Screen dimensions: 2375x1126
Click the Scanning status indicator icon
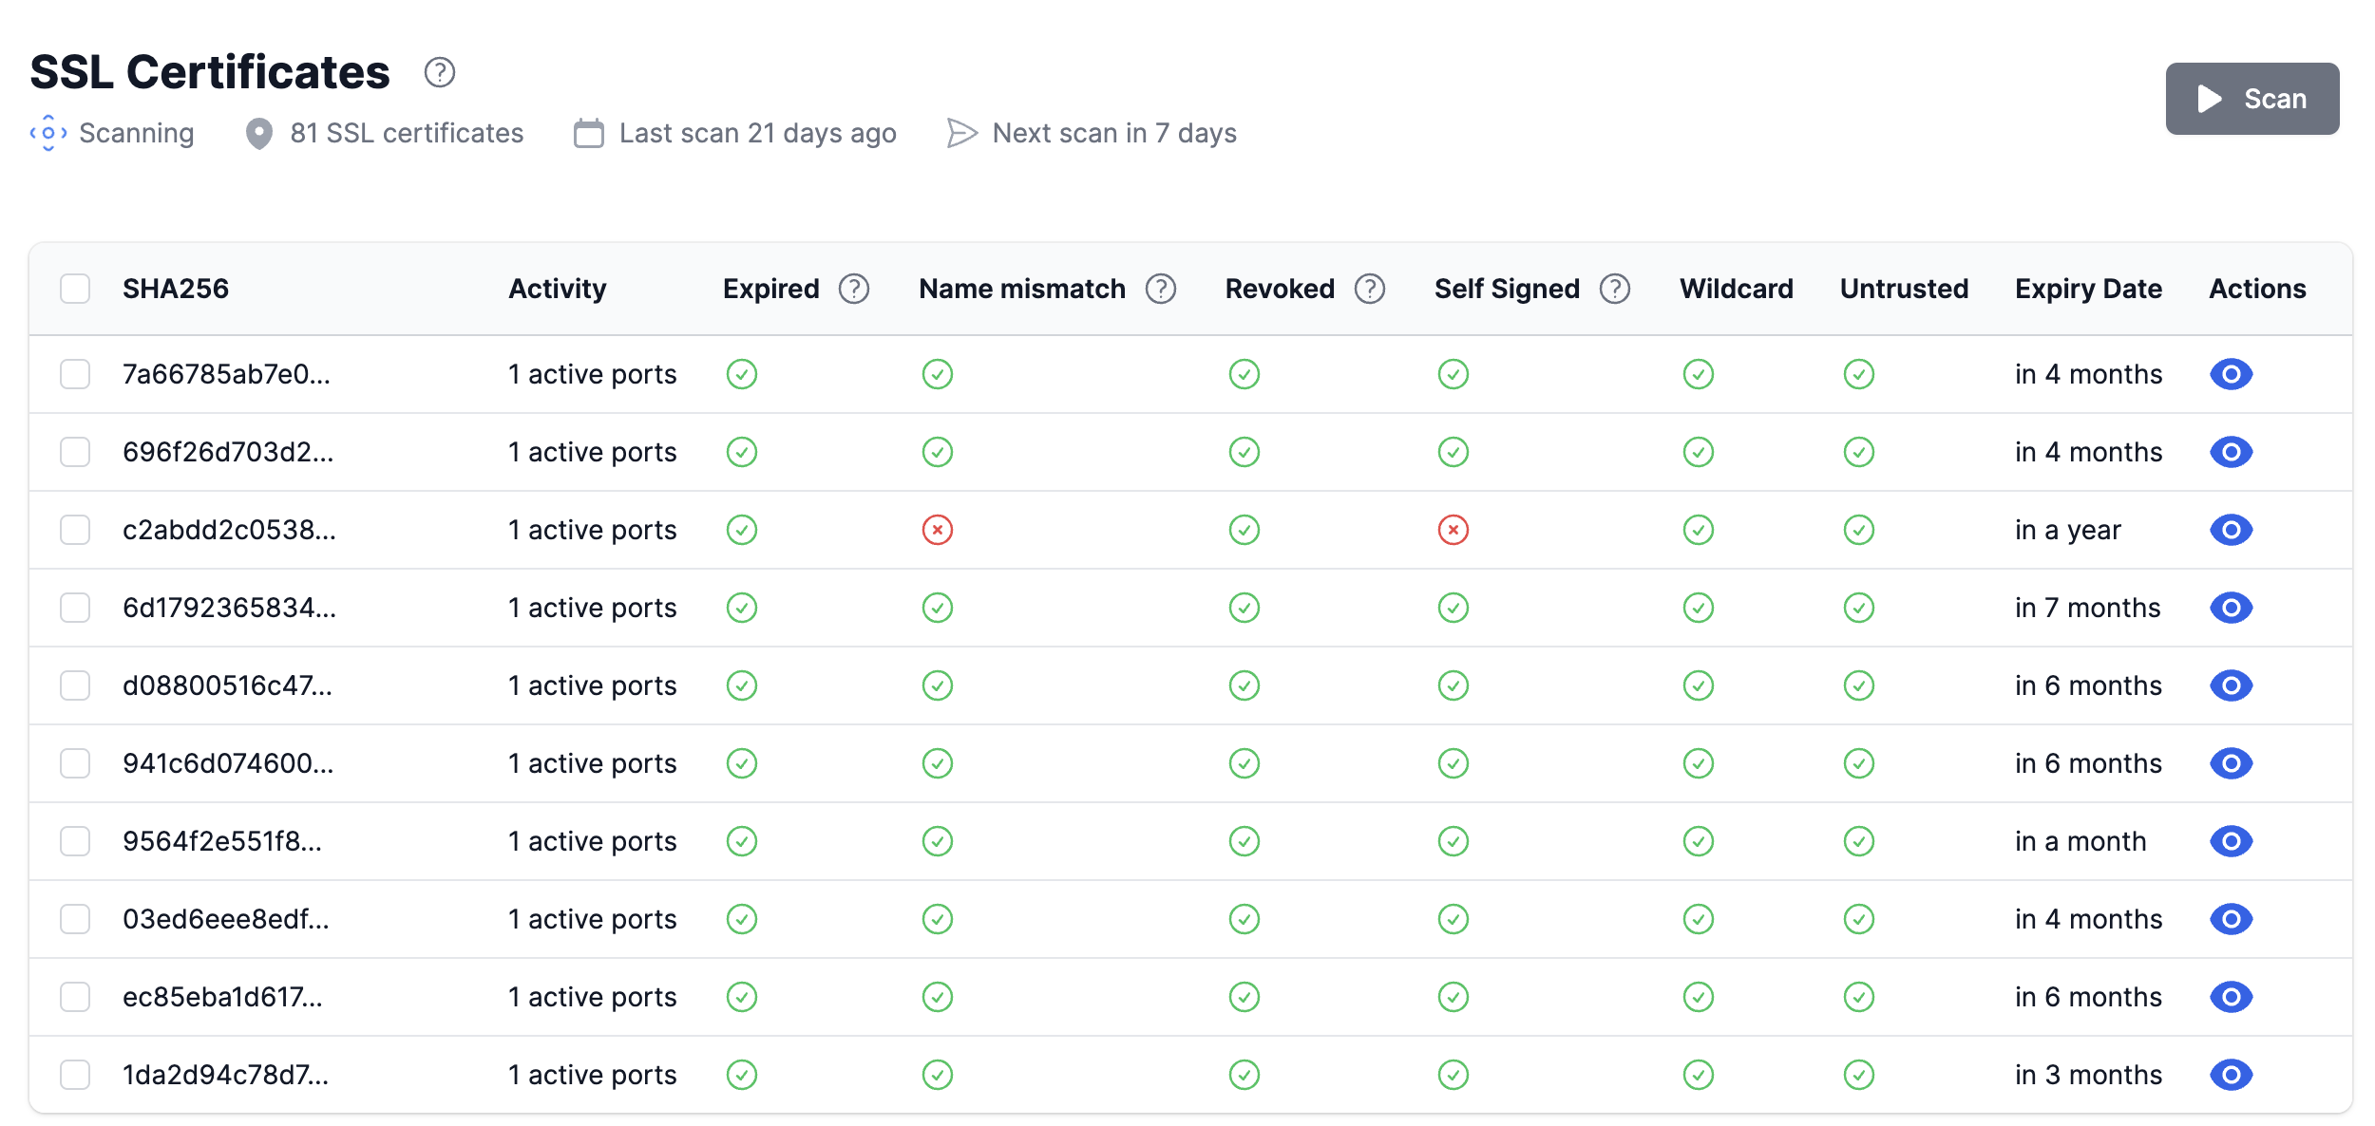coord(48,133)
